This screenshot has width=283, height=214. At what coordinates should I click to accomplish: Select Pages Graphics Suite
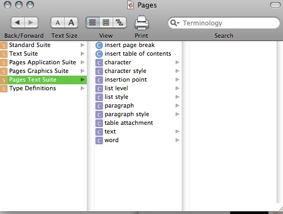point(43,71)
